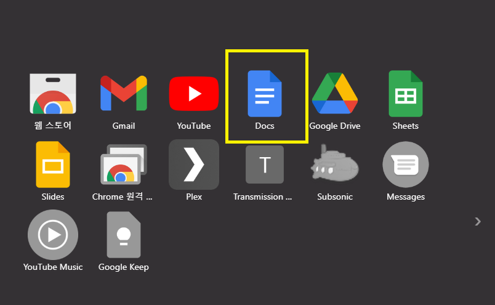Viewport: 495px width, 305px height.
Task: Open the Messages app
Action: point(405,165)
